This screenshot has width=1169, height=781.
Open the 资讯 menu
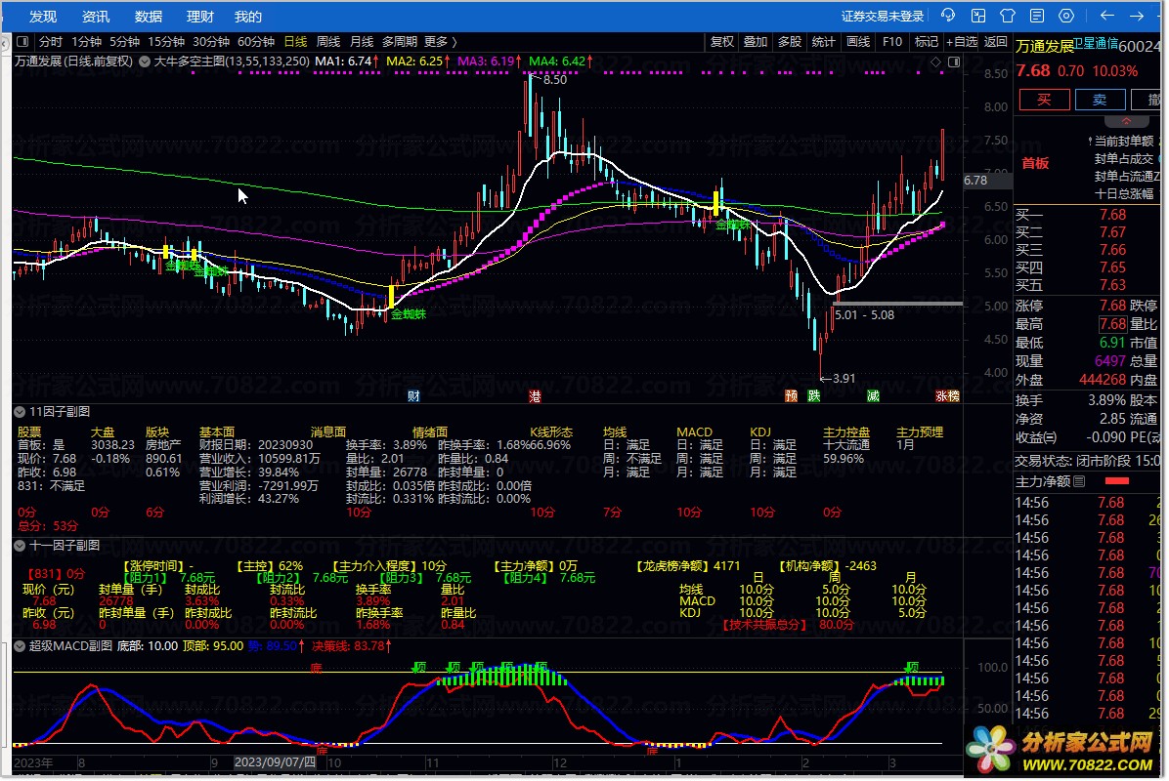tap(96, 17)
